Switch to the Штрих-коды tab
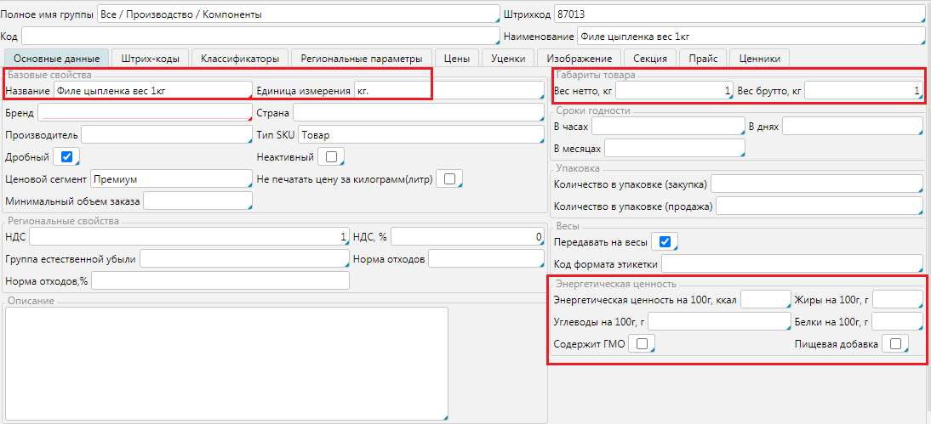The height and width of the screenshot is (424, 931). click(150, 59)
